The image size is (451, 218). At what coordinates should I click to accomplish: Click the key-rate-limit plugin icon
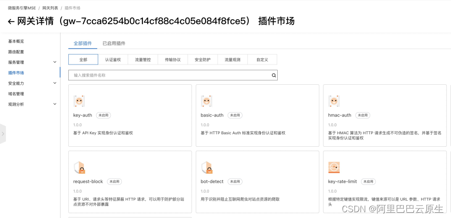click(334, 167)
